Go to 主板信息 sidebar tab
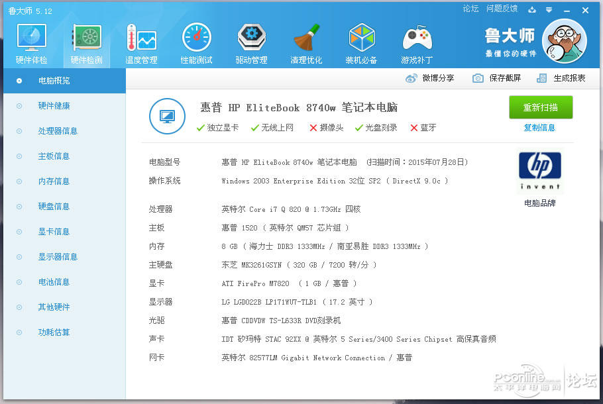The height and width of the screenshot is (404, 603). (x=65, y=156)
